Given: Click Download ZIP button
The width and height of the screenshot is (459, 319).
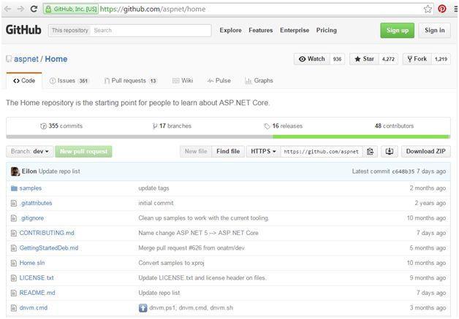Looking at the screenshot, I should pos(425,151).
